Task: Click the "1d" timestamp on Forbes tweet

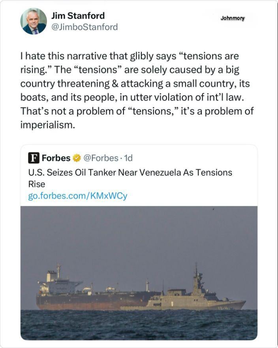Action: click(128, 158)
